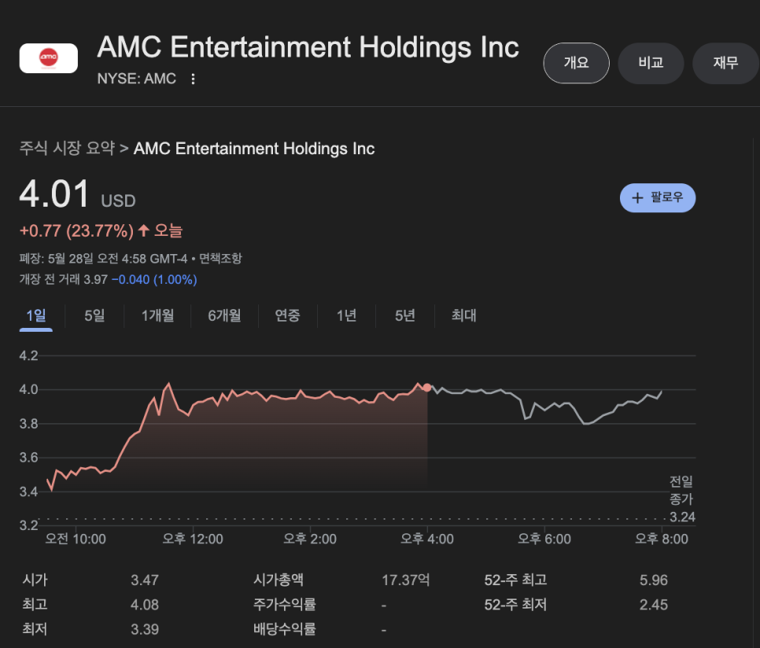This screenshot has height=648, width=760.
Task: Select the 개요 overview tab
Action: [577, 63]
